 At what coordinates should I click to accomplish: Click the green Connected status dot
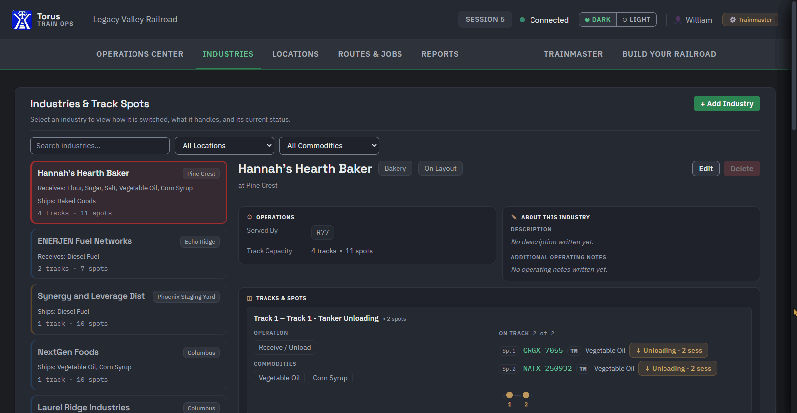coord(522,20)
